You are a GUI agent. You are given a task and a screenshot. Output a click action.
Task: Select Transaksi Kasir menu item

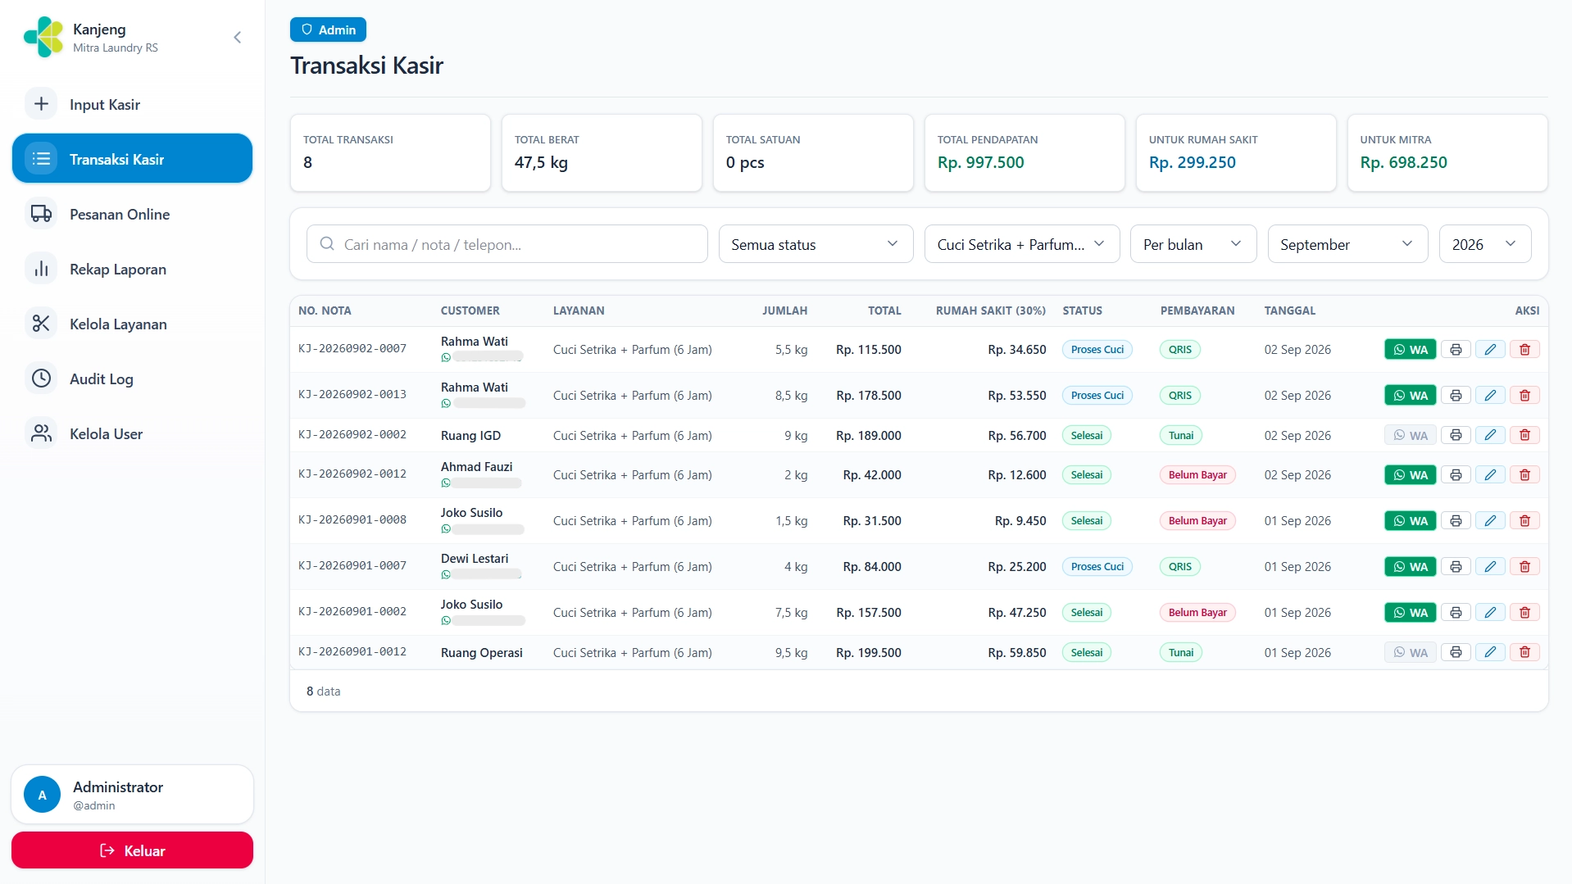point(132,158)
